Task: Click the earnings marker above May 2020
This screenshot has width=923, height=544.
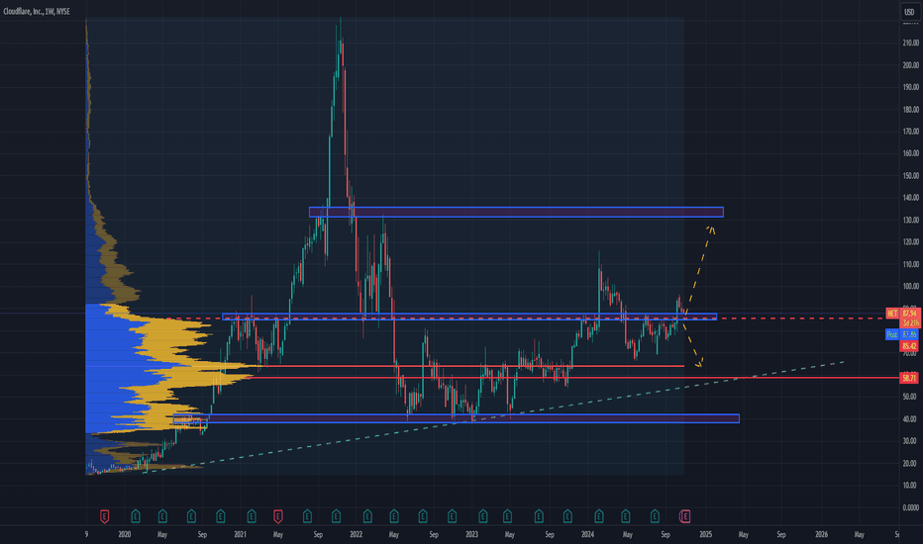Action: pyautogui.click(x=162, y=516)
